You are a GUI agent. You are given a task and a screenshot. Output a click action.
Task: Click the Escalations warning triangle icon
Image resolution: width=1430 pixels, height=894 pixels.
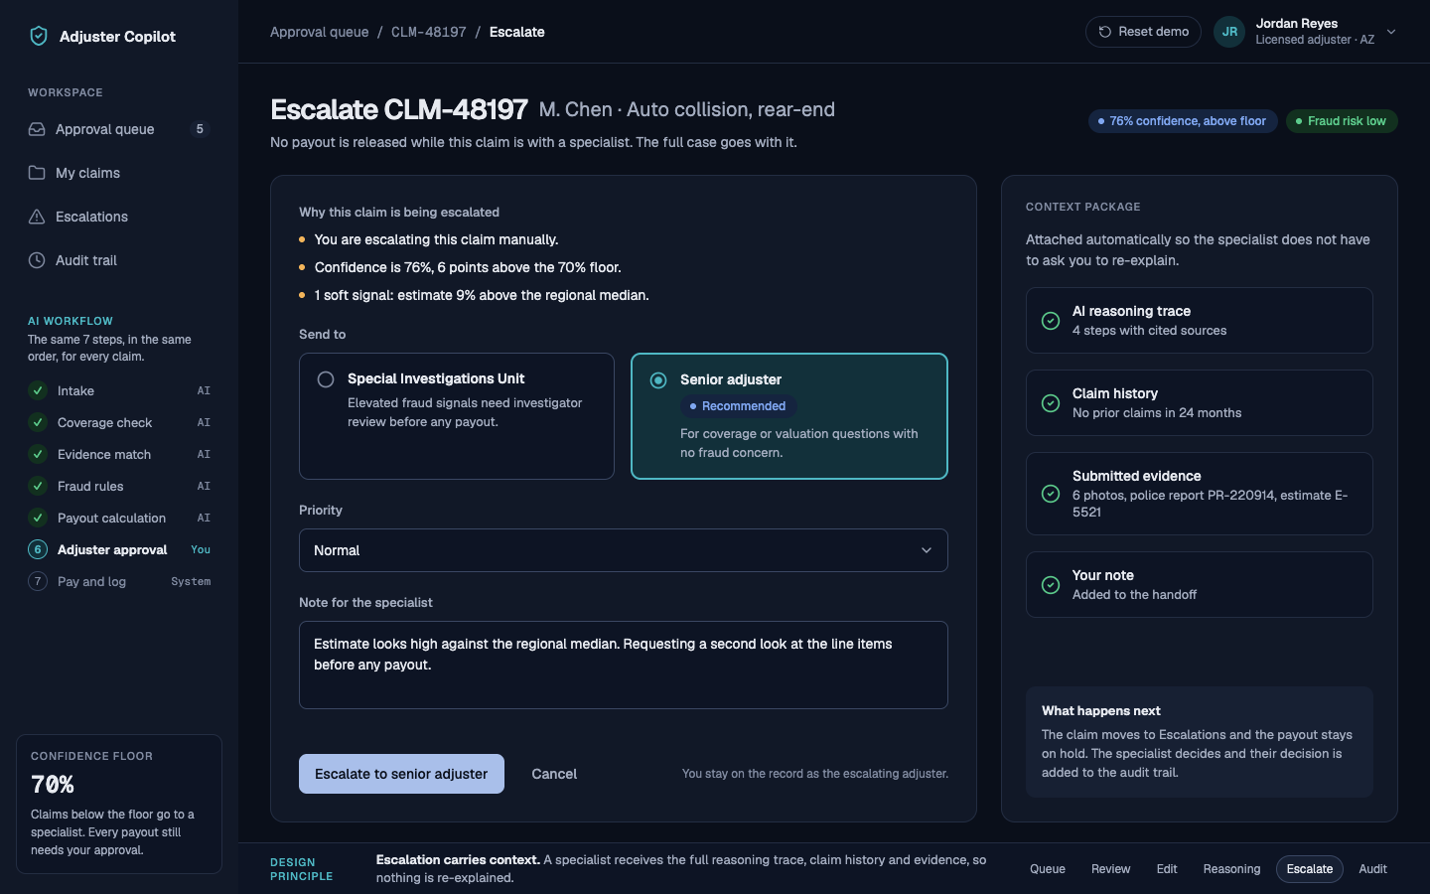(x=37, y=217)
